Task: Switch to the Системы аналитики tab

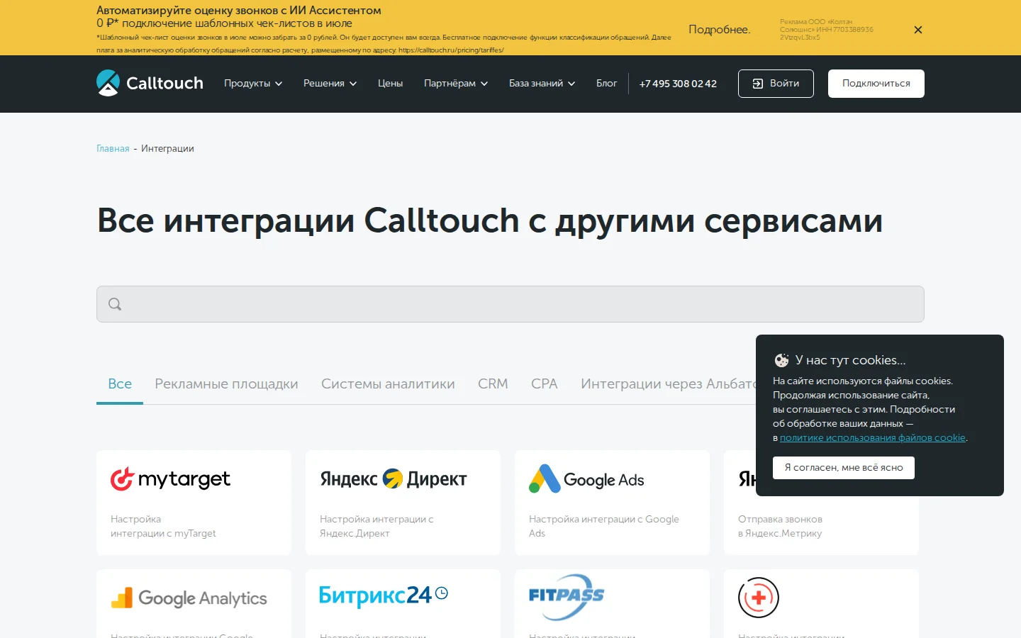Action: click(x=388, y=384)
